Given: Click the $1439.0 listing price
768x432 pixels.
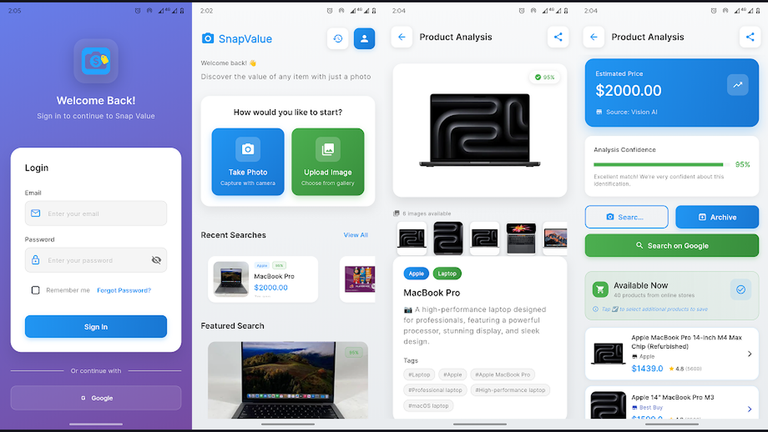Looking at the screenshot, I should pyautogui.click(x=647, y=368).
